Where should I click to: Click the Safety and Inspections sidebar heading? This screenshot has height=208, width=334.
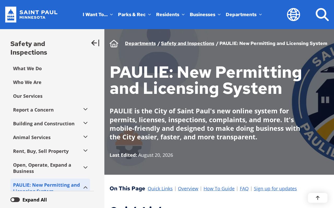click(29, 48)
